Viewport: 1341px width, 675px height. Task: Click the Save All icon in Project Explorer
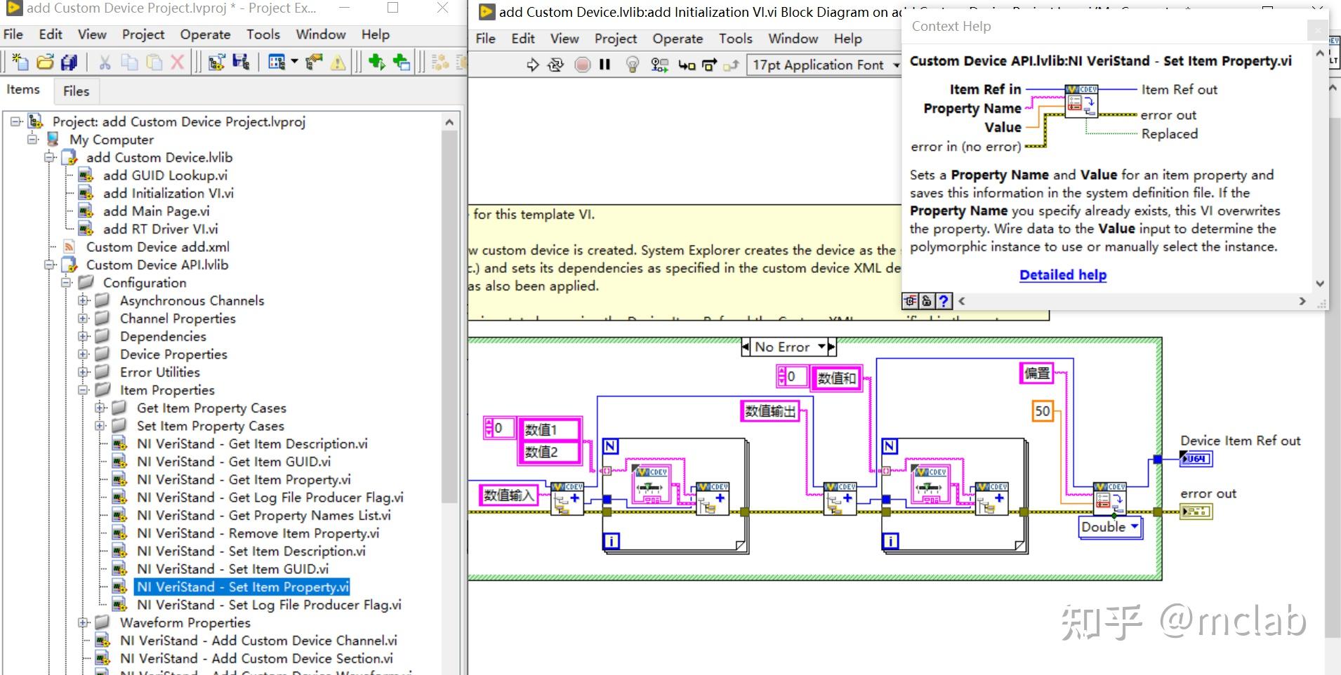(x=69, y=62)
